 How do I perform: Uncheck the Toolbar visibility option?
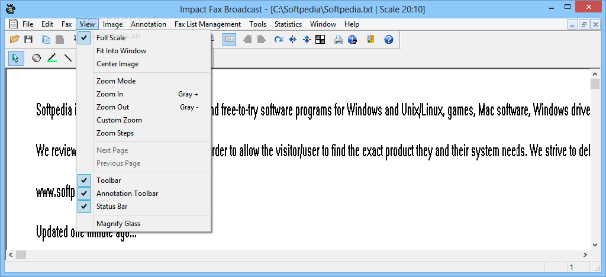click(143, 181)
